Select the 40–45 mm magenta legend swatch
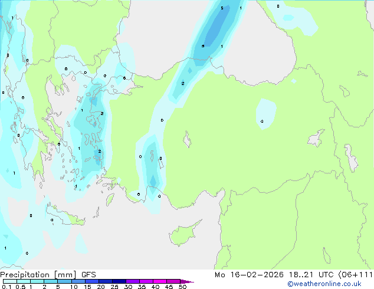The width and height of the screenshot is (374, 289). [x=160, y=281]
